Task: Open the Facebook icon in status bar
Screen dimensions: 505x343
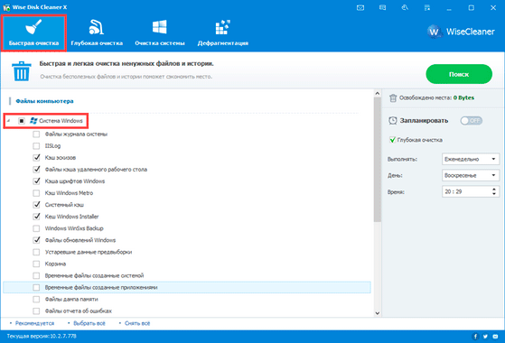Action: coord(475,337)
